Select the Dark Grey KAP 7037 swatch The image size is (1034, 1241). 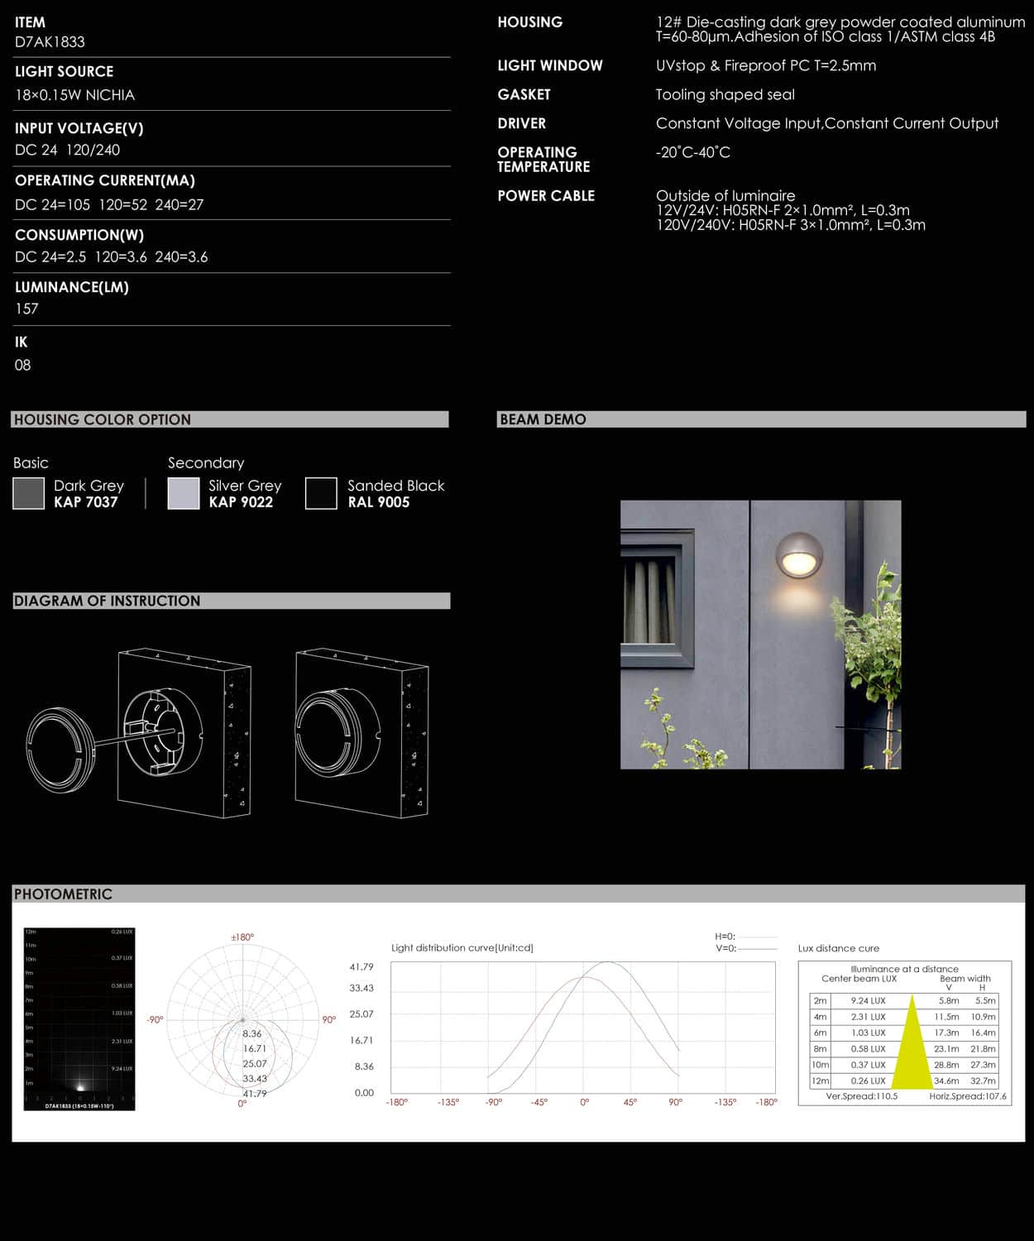28,493
